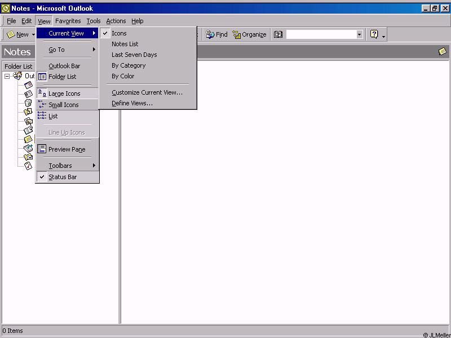Open the Outbox folder icon in the tree
451x338 pixels.
coord(28,148)
